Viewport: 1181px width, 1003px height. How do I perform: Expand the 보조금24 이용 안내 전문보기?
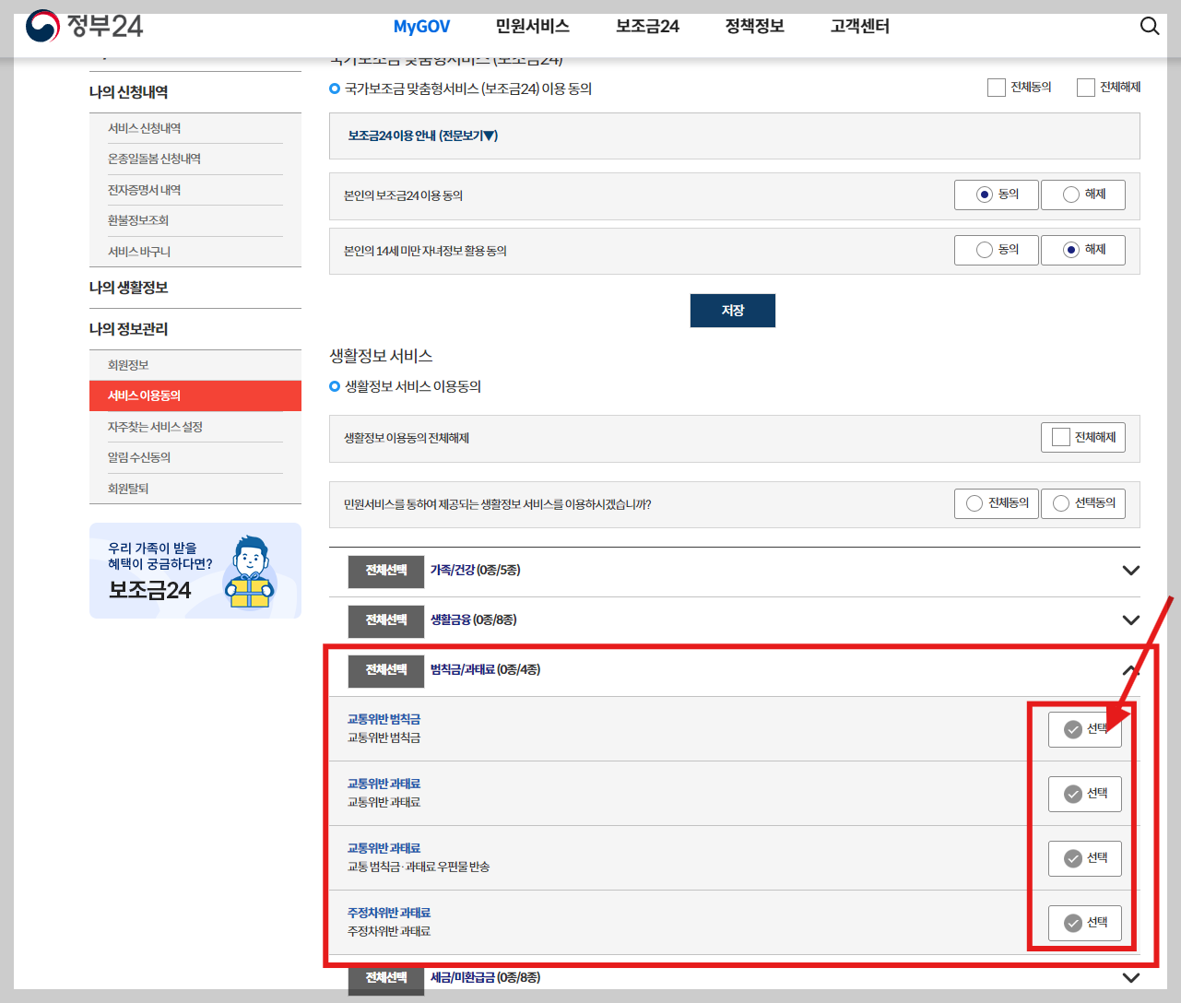(423, 136)
